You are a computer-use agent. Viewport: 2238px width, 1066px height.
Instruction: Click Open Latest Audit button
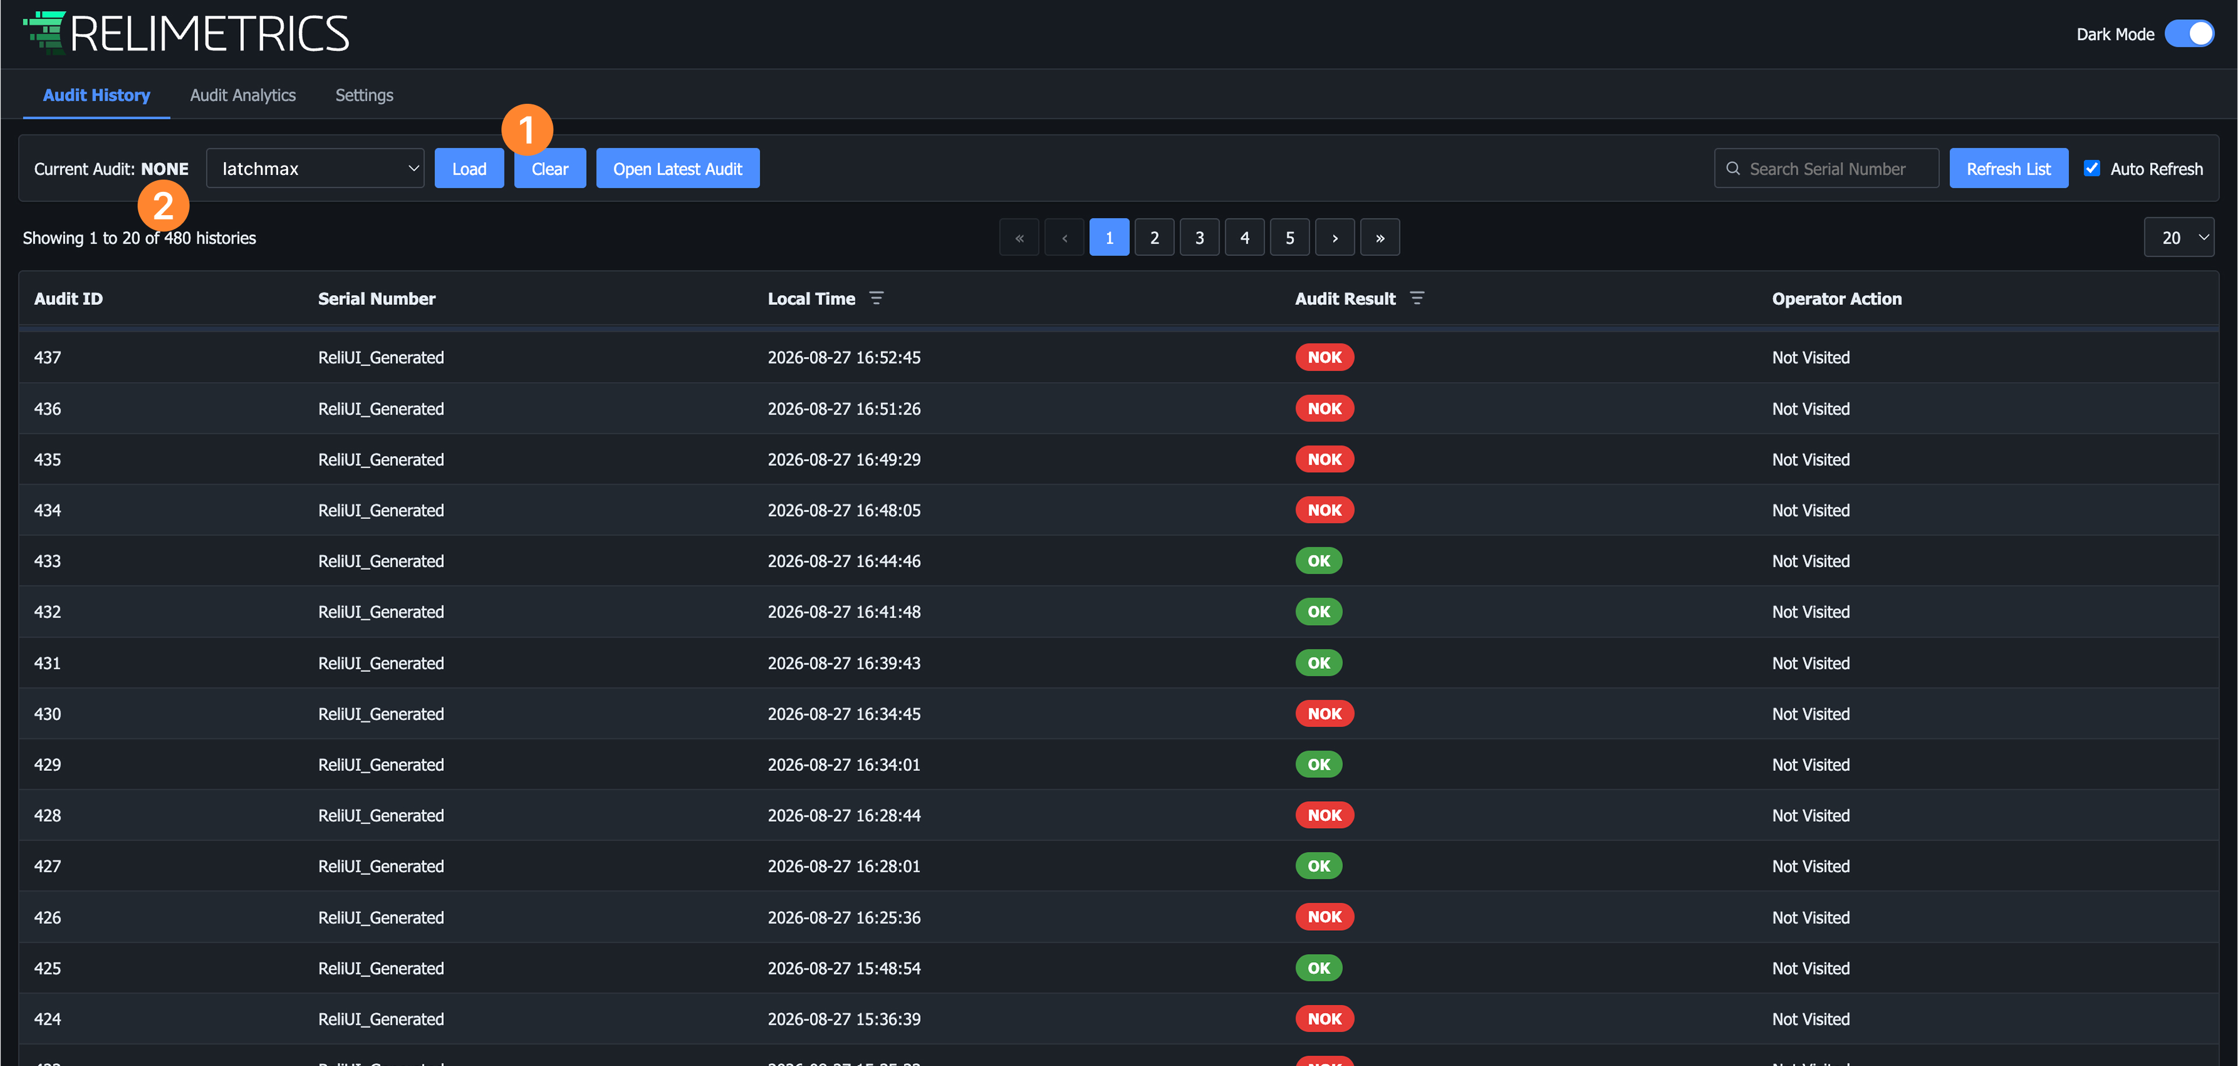tap(678, 169)
